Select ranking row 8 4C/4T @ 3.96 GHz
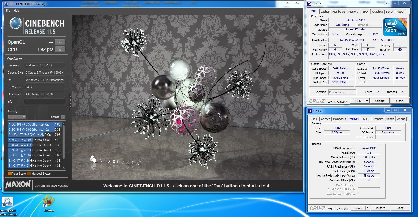 coord(35,161)
